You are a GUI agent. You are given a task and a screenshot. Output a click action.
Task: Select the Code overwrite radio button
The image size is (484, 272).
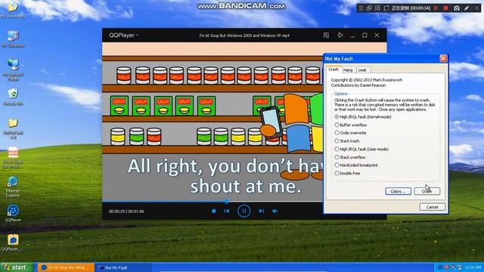coord(337,133)
